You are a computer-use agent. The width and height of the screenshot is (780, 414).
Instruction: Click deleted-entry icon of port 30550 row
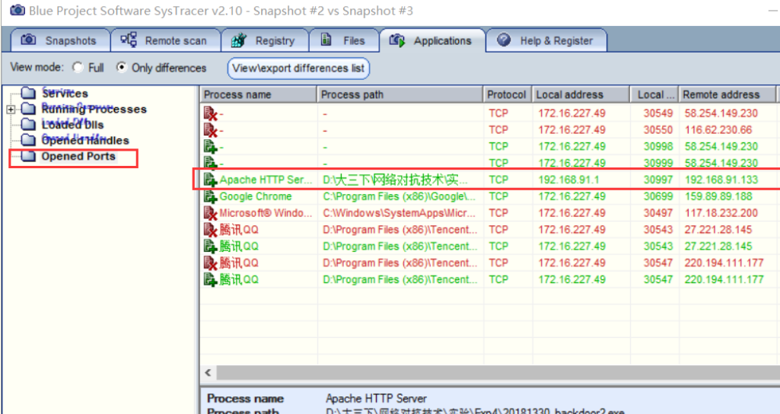click(211, 130)
